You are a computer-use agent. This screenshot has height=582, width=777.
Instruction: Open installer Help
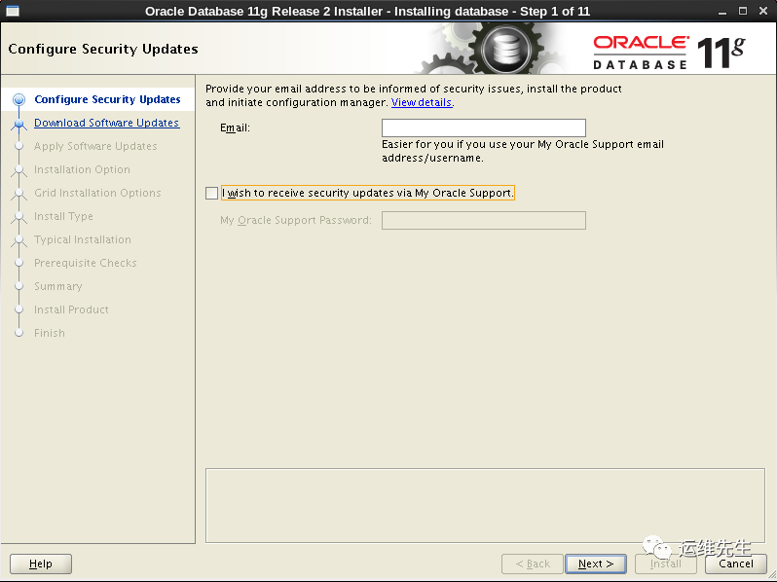pyautogui.click(x=41, y=564)
